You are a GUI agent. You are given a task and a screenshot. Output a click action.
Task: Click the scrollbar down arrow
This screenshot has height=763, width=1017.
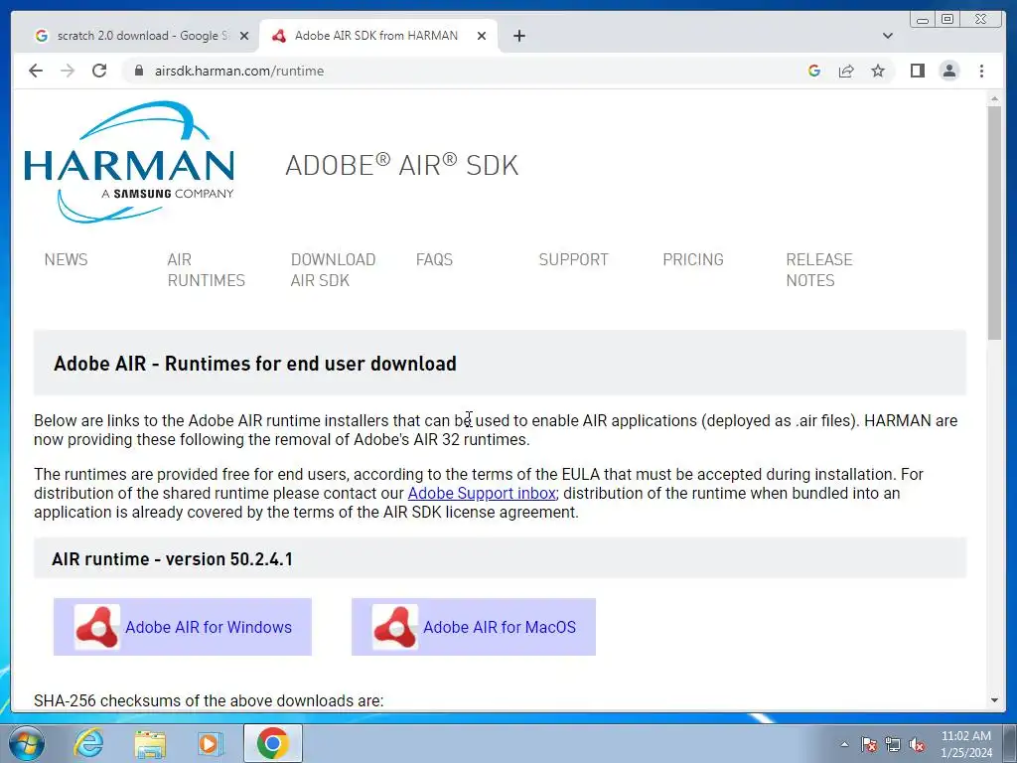click(994, 700)
